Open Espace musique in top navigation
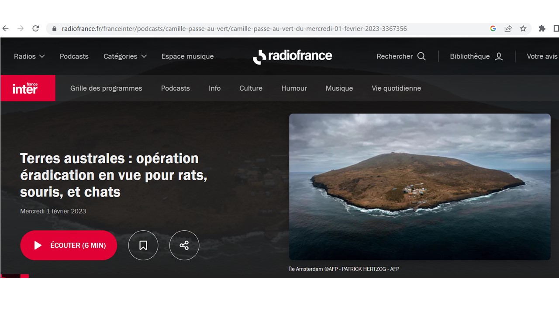Viewport: 559px width, 314px height. coord(187,56)
